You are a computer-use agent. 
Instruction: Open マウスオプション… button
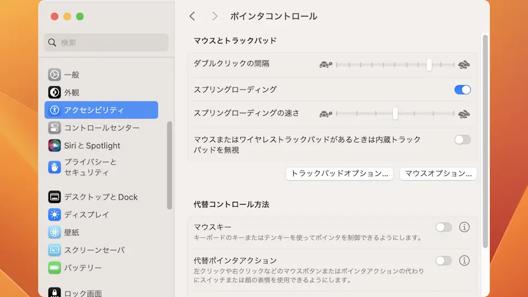tap(438, 173)
